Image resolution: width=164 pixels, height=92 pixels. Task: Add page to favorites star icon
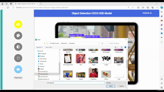(x=133, y=7)
